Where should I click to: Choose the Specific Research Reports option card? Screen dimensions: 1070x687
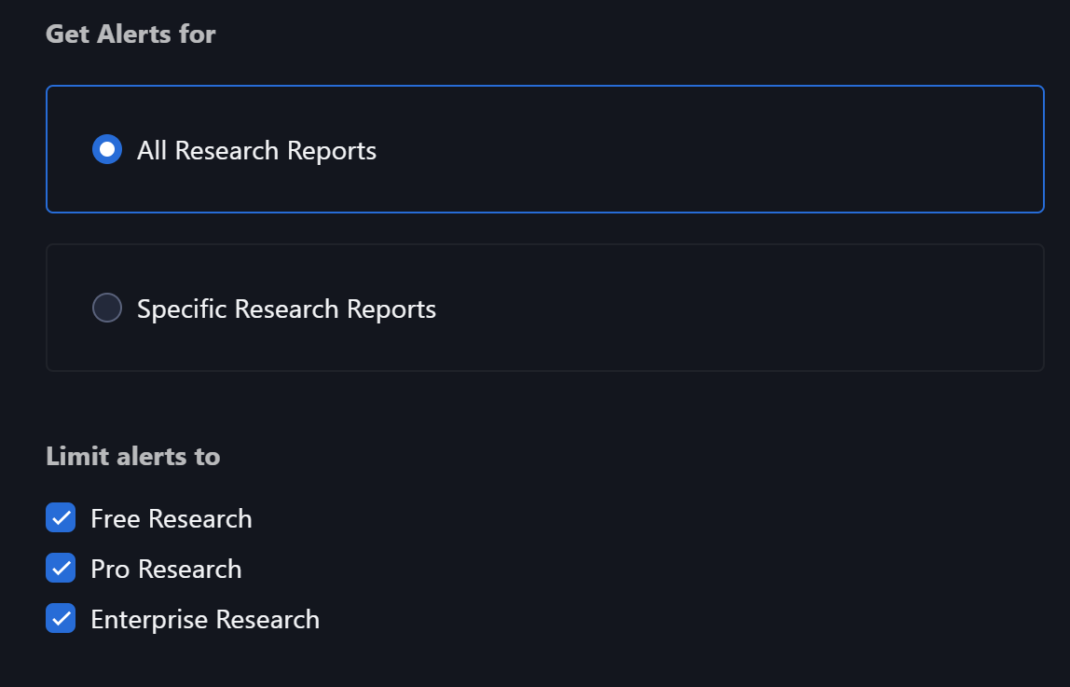click(545, 308)
